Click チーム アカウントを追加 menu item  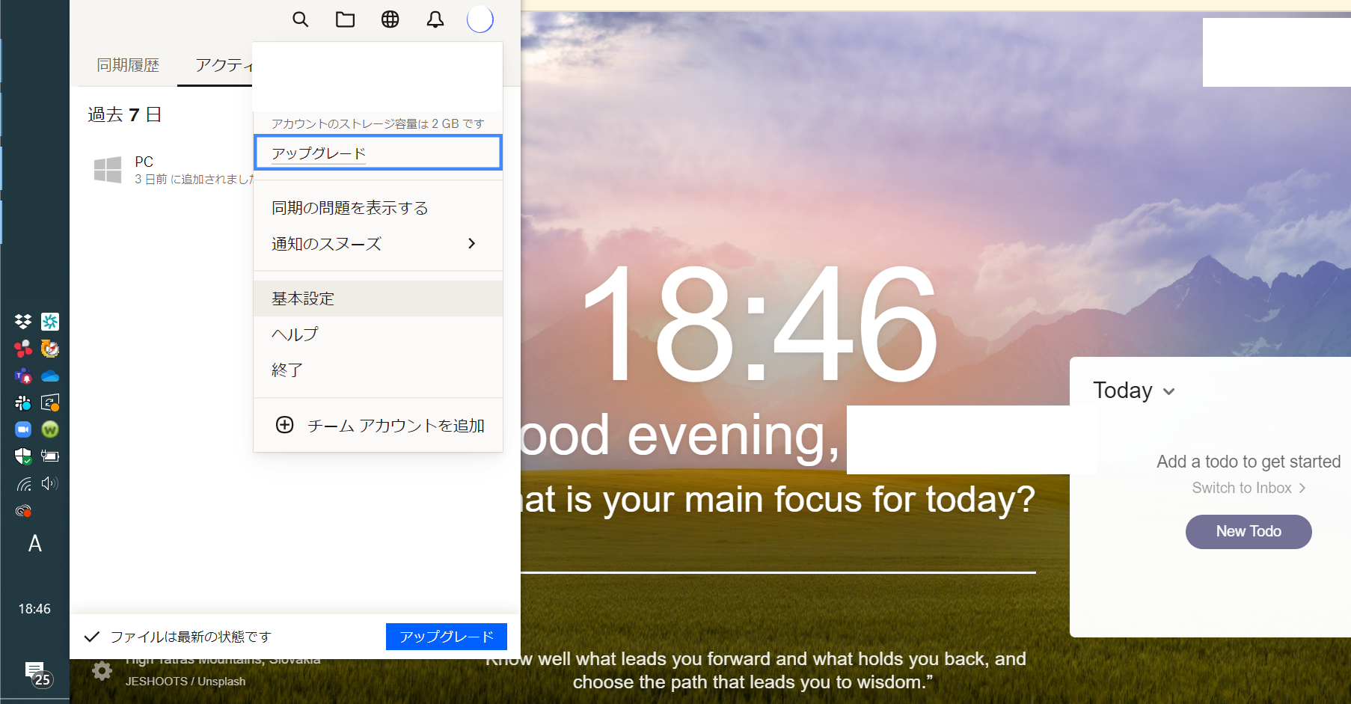(x=380, y=426)
